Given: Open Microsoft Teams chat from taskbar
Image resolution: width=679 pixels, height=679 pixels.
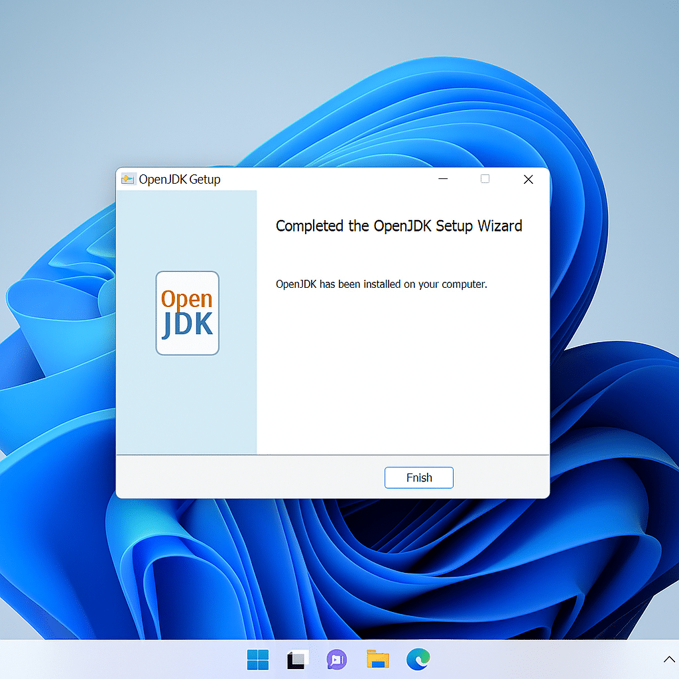Looking at the screenshot, I should coord(337,659).
